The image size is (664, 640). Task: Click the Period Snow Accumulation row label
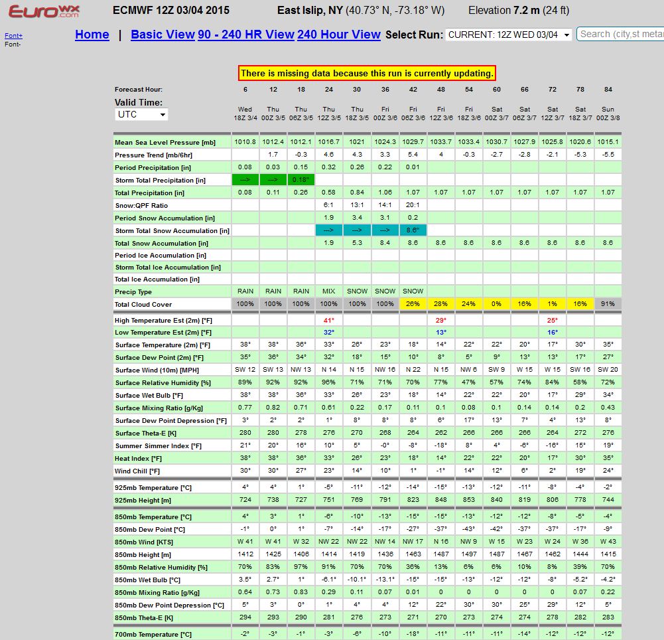click(x=165, y=218)
